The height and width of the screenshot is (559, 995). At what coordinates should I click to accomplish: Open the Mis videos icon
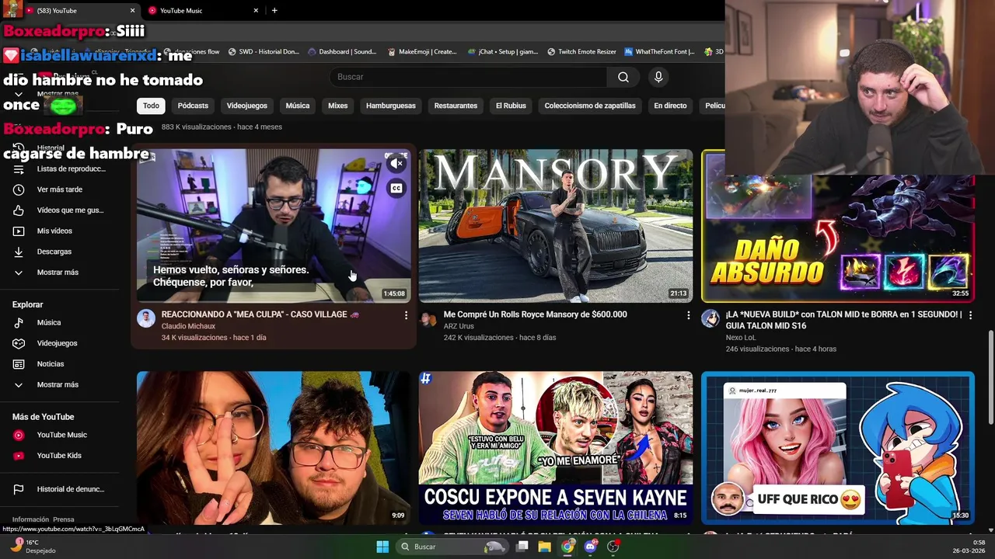point(19,231)
